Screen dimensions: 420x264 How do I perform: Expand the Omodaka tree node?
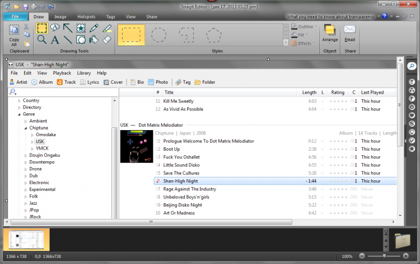tap(32, 135)
